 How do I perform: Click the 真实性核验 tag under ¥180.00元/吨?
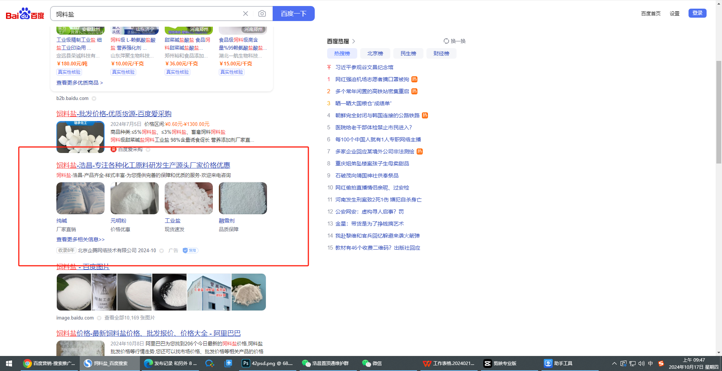point(69,72)
